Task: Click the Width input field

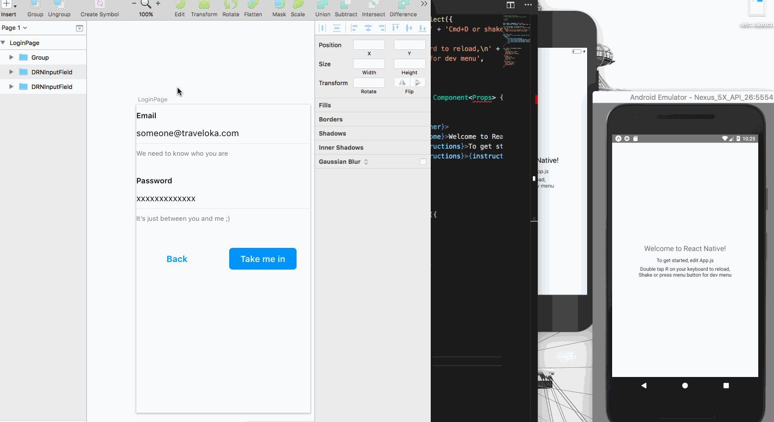Action: (x=369, y=64)
